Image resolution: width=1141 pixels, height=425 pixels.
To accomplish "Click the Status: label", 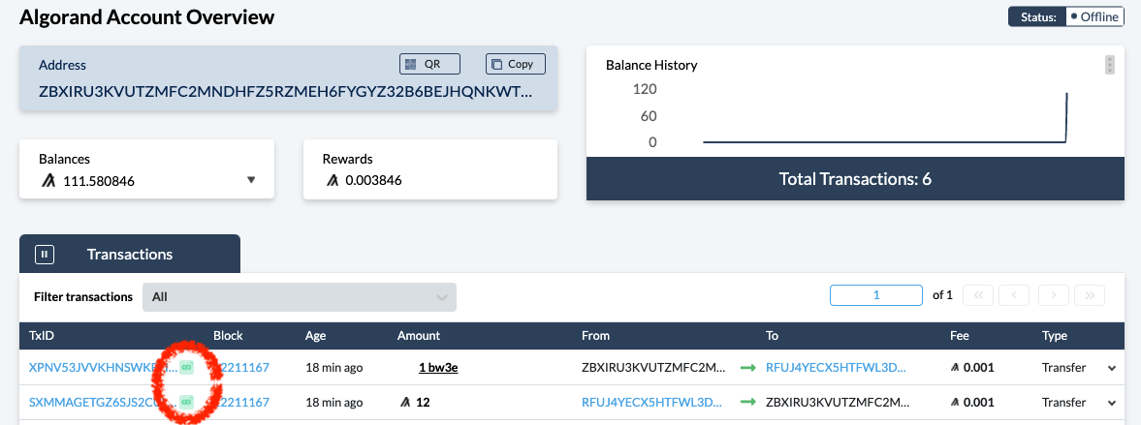I will click(x=1038, y=17).
